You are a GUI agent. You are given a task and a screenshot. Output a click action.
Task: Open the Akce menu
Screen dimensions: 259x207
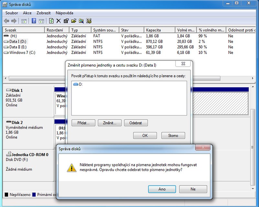click(x=27, y=13)
